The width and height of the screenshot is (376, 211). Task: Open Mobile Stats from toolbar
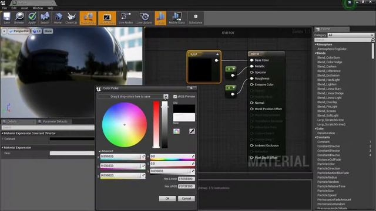[177, 18]
